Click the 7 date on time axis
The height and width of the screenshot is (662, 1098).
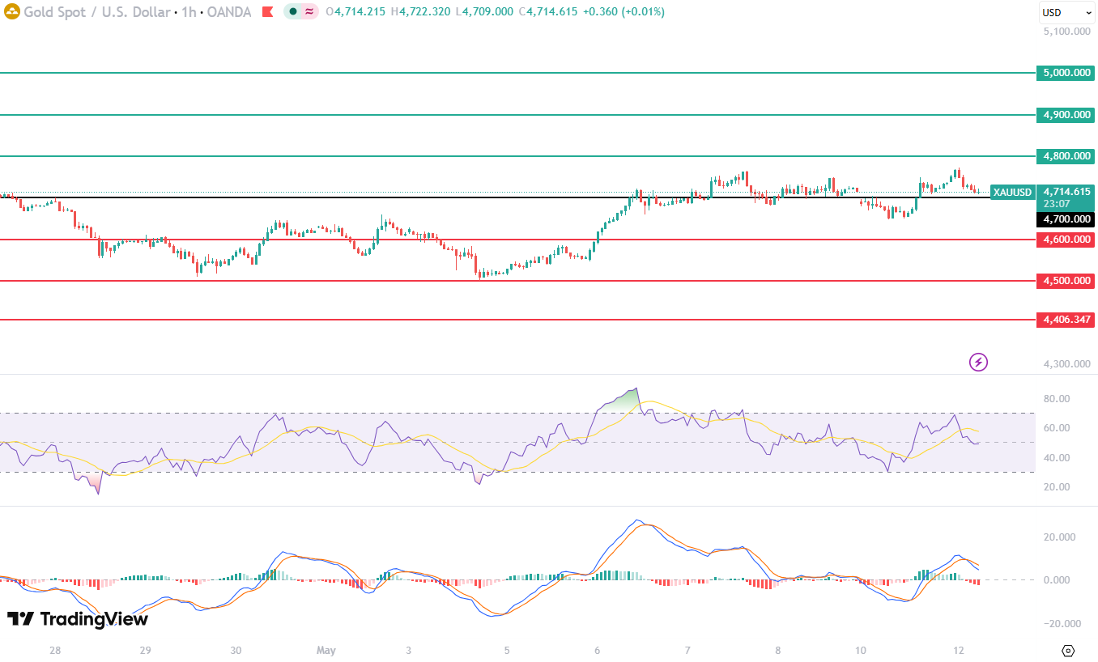pos(687,651)
